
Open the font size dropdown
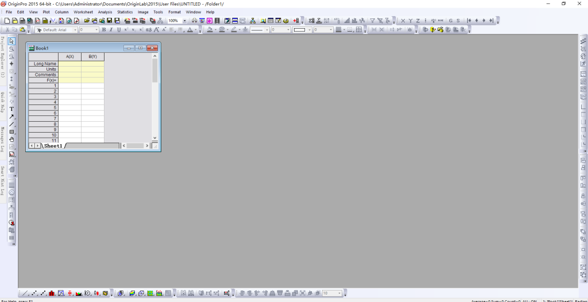(96, 29)
